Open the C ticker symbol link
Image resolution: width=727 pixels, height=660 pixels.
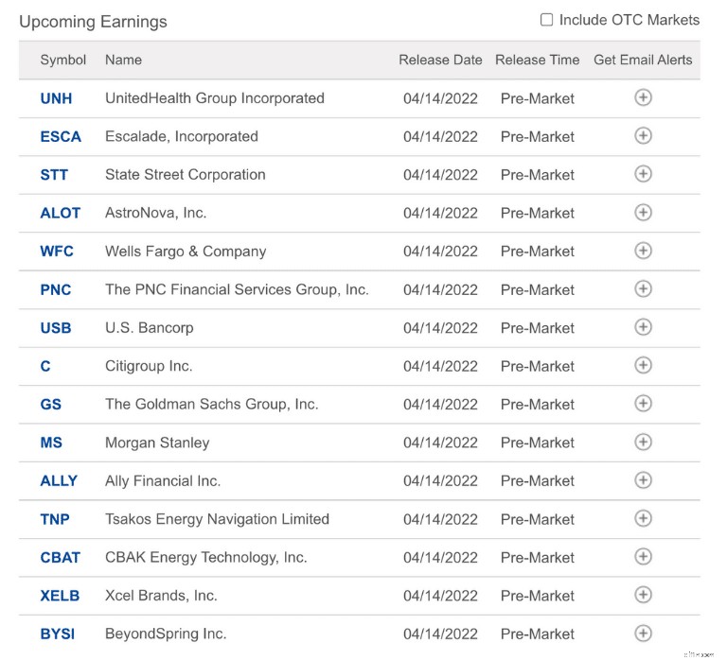pyautogui.click(x=45, y=366)
